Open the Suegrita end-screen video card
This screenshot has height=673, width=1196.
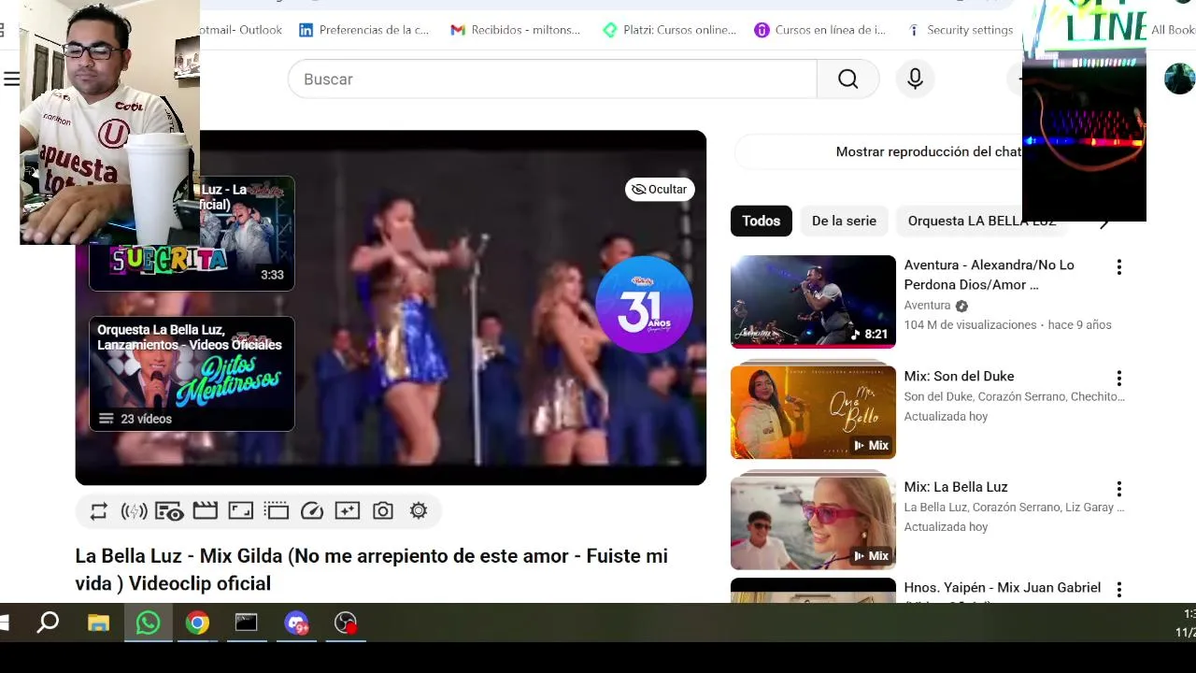192,234
